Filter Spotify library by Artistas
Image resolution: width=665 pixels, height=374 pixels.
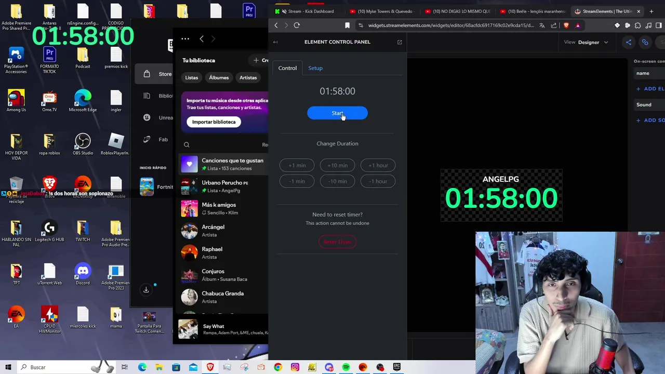point(248,78)
